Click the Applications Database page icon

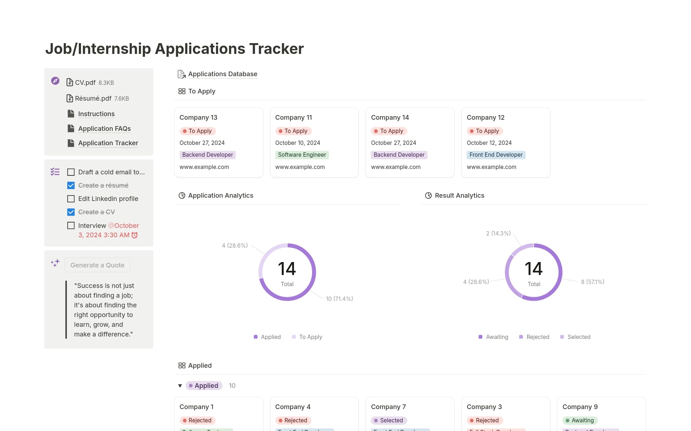click(x=181, y=74)
